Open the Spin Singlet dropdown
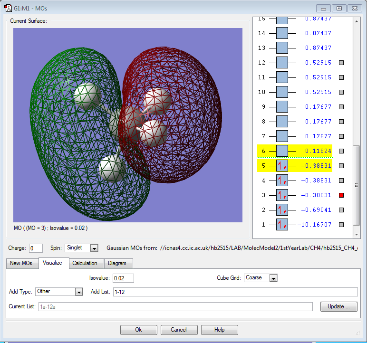367x343 pixels. [x=94, y=248]
